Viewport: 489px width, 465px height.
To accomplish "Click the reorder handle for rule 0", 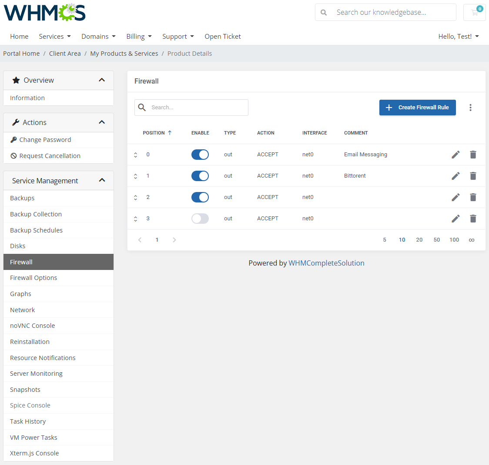I will click(x=135, y=155).
